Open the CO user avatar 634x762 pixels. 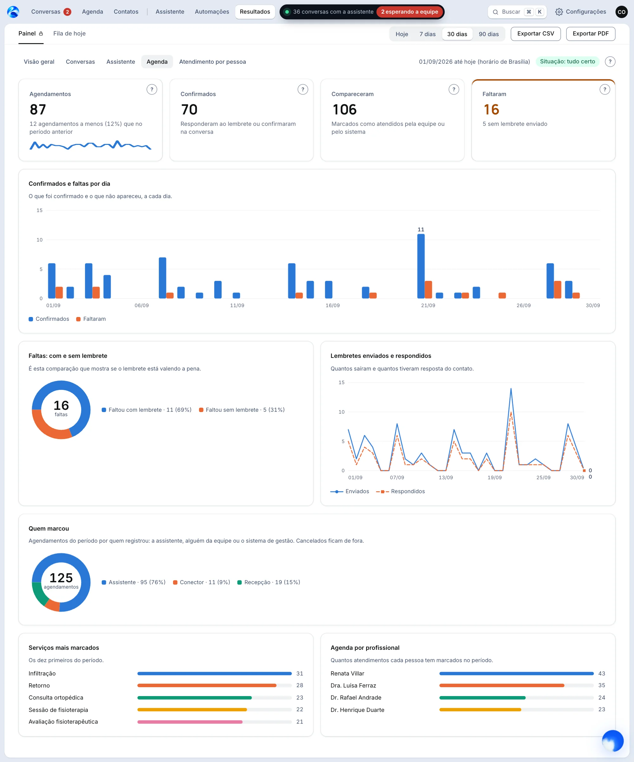(x=621, y=12)
